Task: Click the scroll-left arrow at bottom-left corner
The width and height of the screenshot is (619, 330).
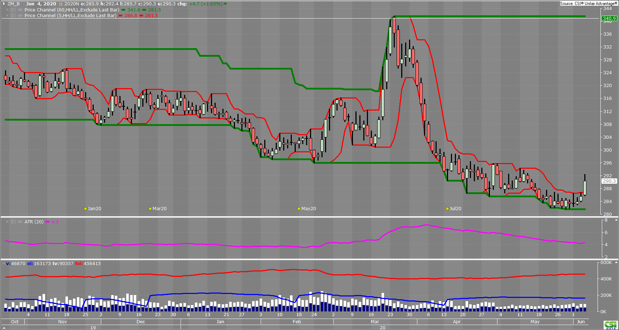Action: pyautogui.click(x=4, y=328)
